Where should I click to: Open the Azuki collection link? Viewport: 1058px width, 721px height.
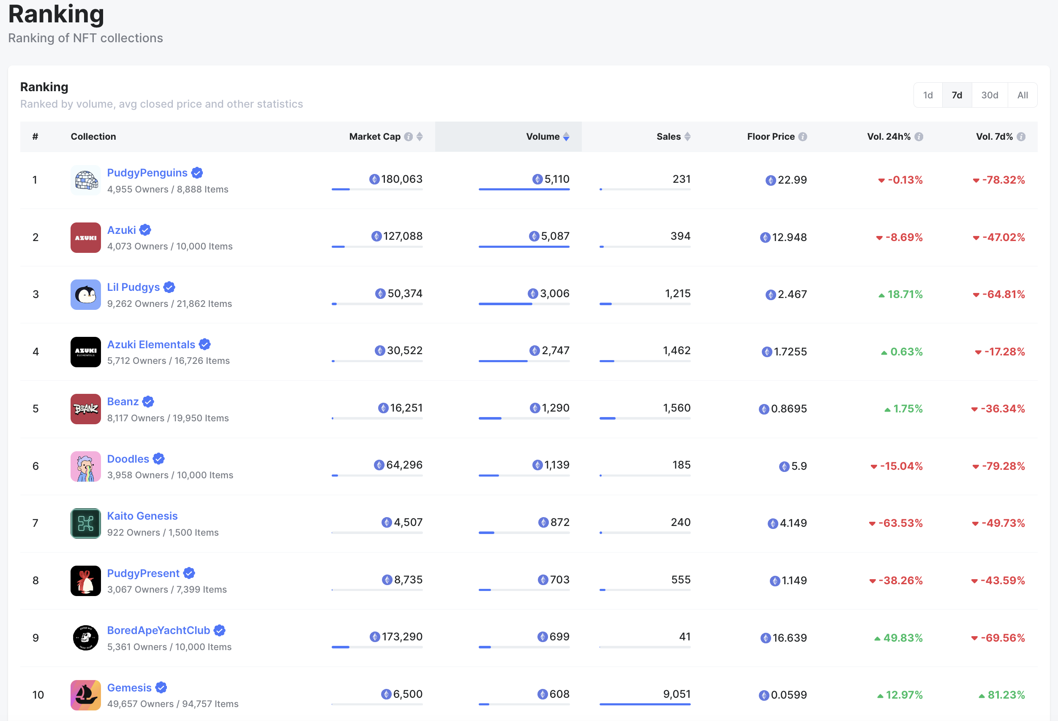(x=122, y=230)
